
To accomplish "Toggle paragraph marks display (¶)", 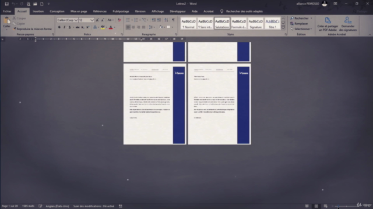I will [173, 20].
